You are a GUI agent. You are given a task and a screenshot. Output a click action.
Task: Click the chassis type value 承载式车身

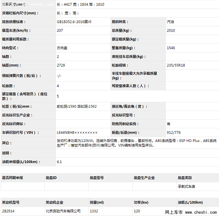[x=186, y=186]
